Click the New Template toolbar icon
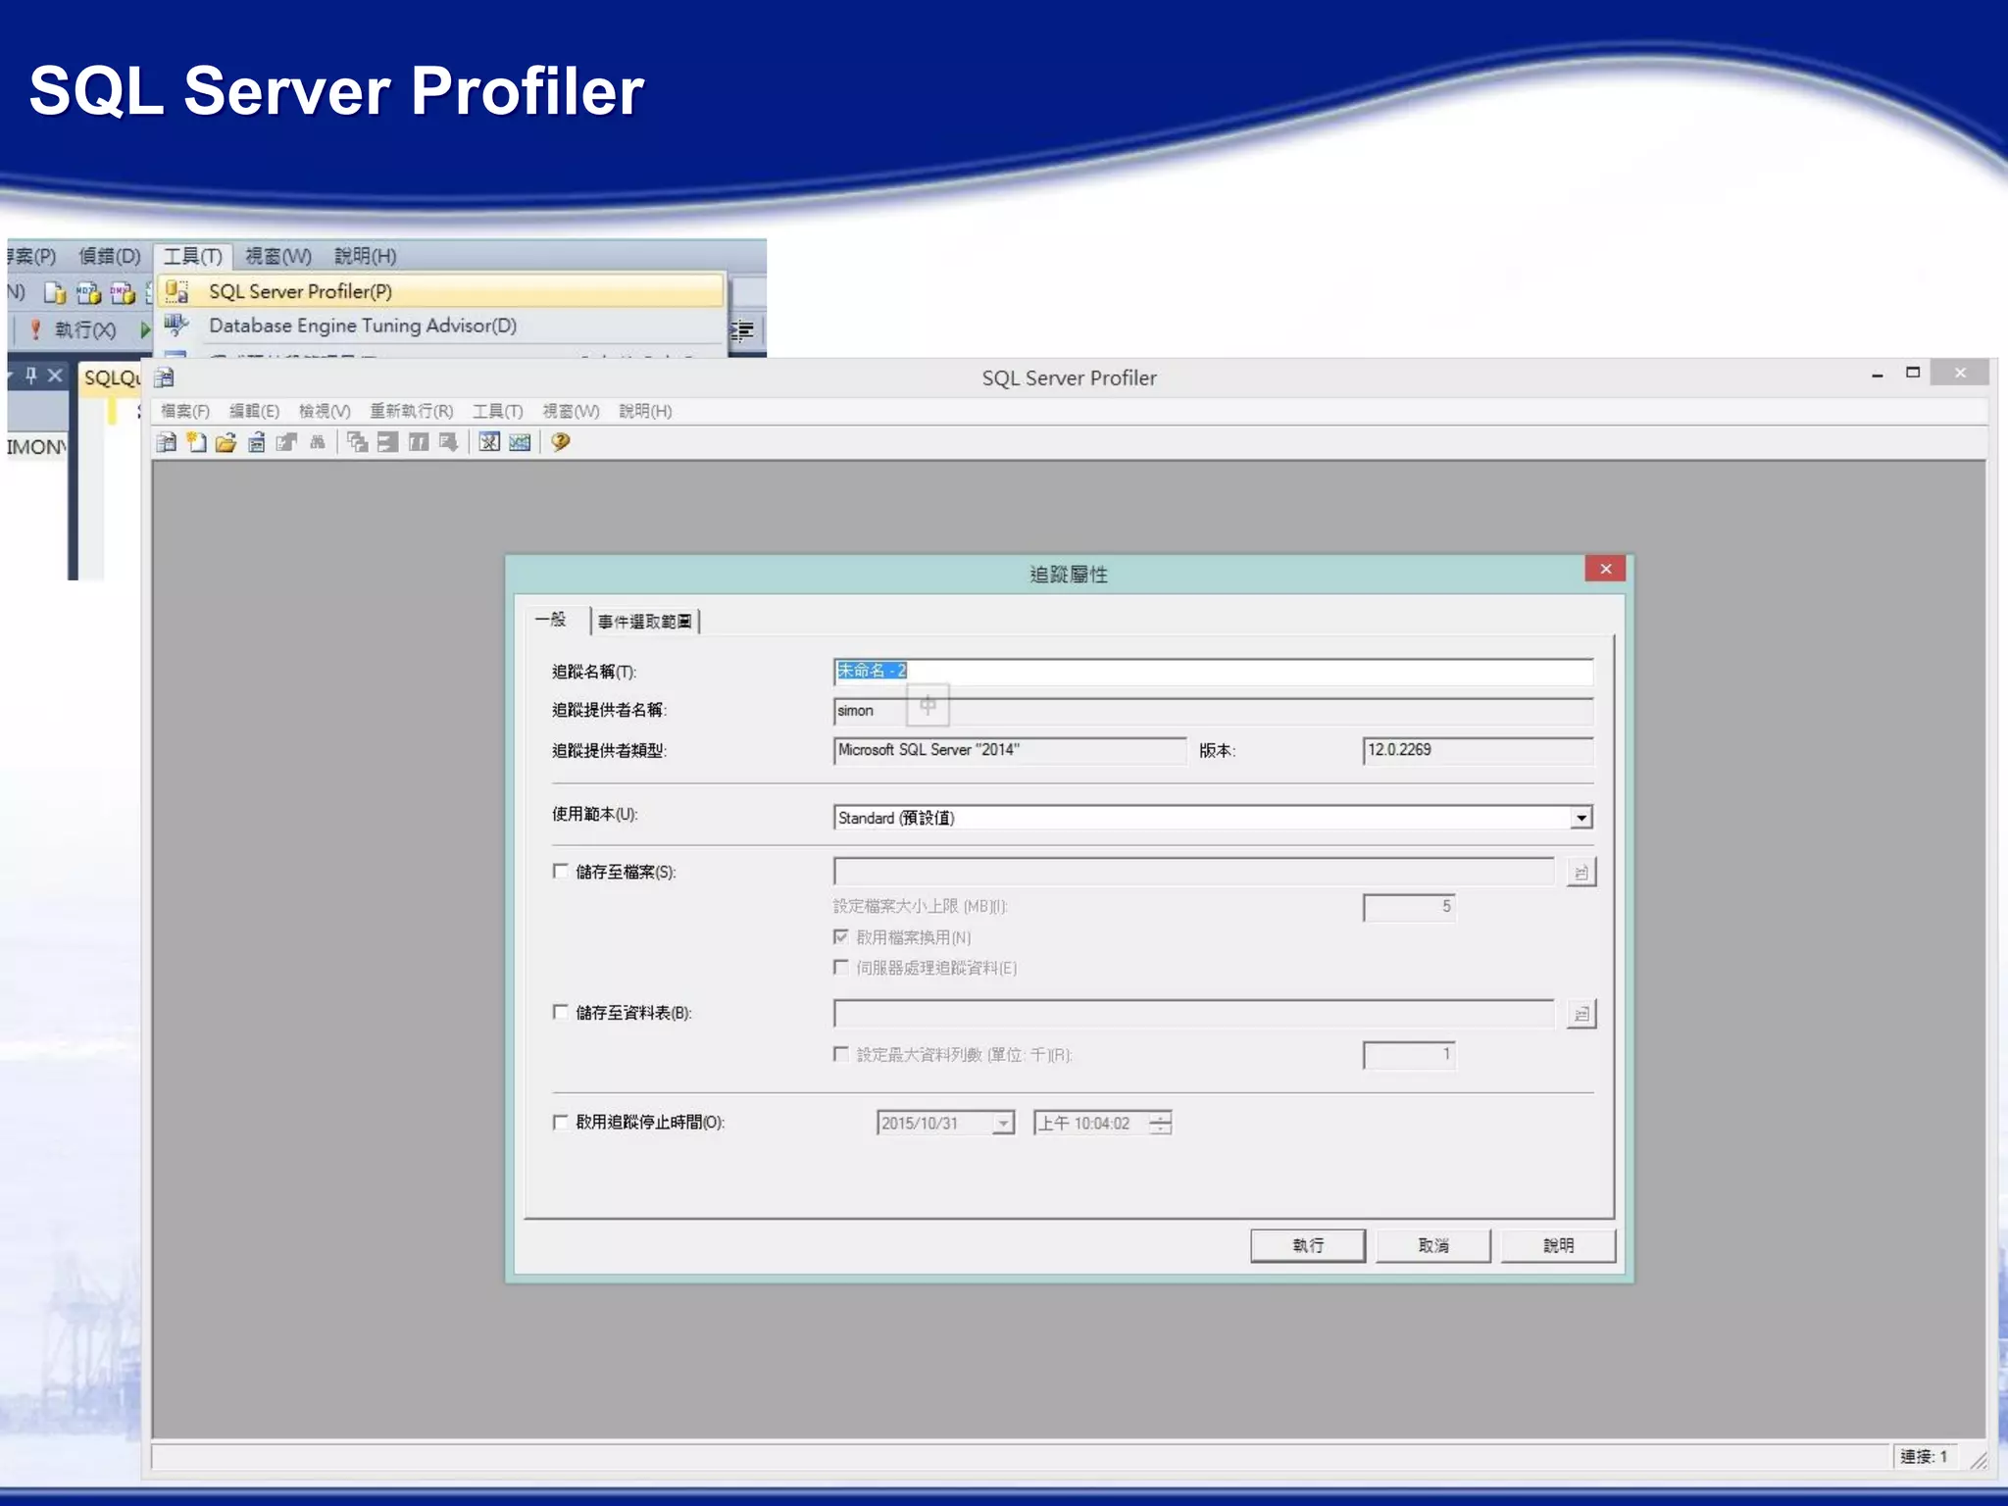The width and height of the screenshot is (2008, 1506). (196, 442)
